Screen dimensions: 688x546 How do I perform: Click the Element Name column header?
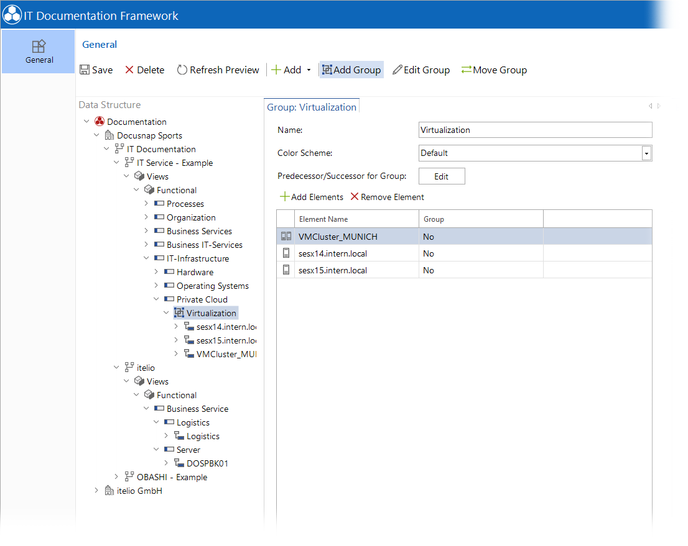tap(356, 219)
